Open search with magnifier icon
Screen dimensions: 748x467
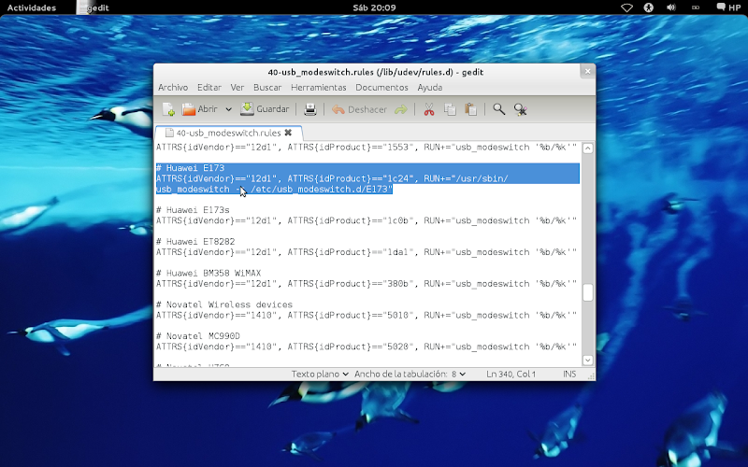click(499, 109)
